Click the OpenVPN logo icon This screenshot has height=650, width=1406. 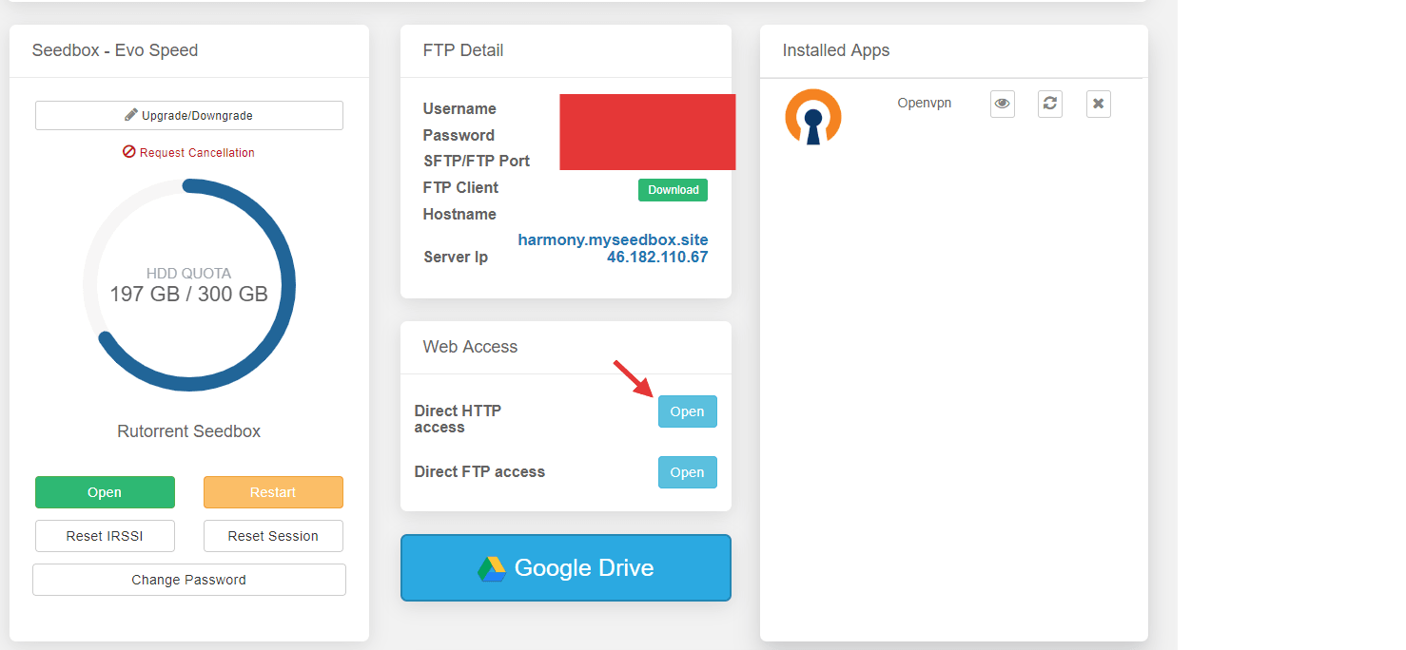pyautogui.click(x=812, y=116)
